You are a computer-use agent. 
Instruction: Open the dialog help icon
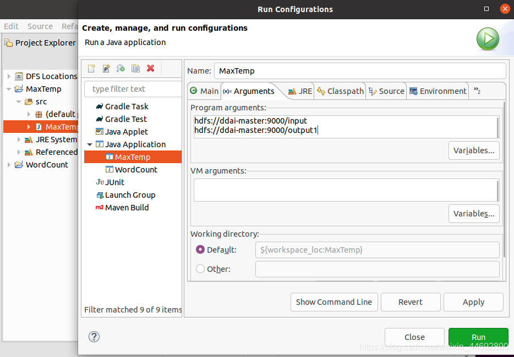94,337
